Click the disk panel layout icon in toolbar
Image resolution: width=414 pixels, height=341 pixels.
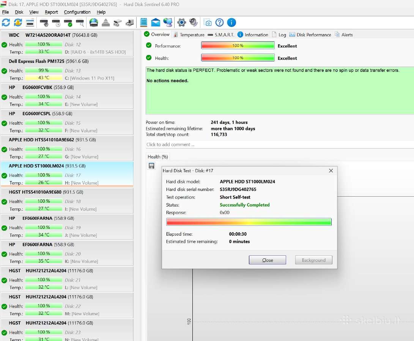click(x=30, y=23)
